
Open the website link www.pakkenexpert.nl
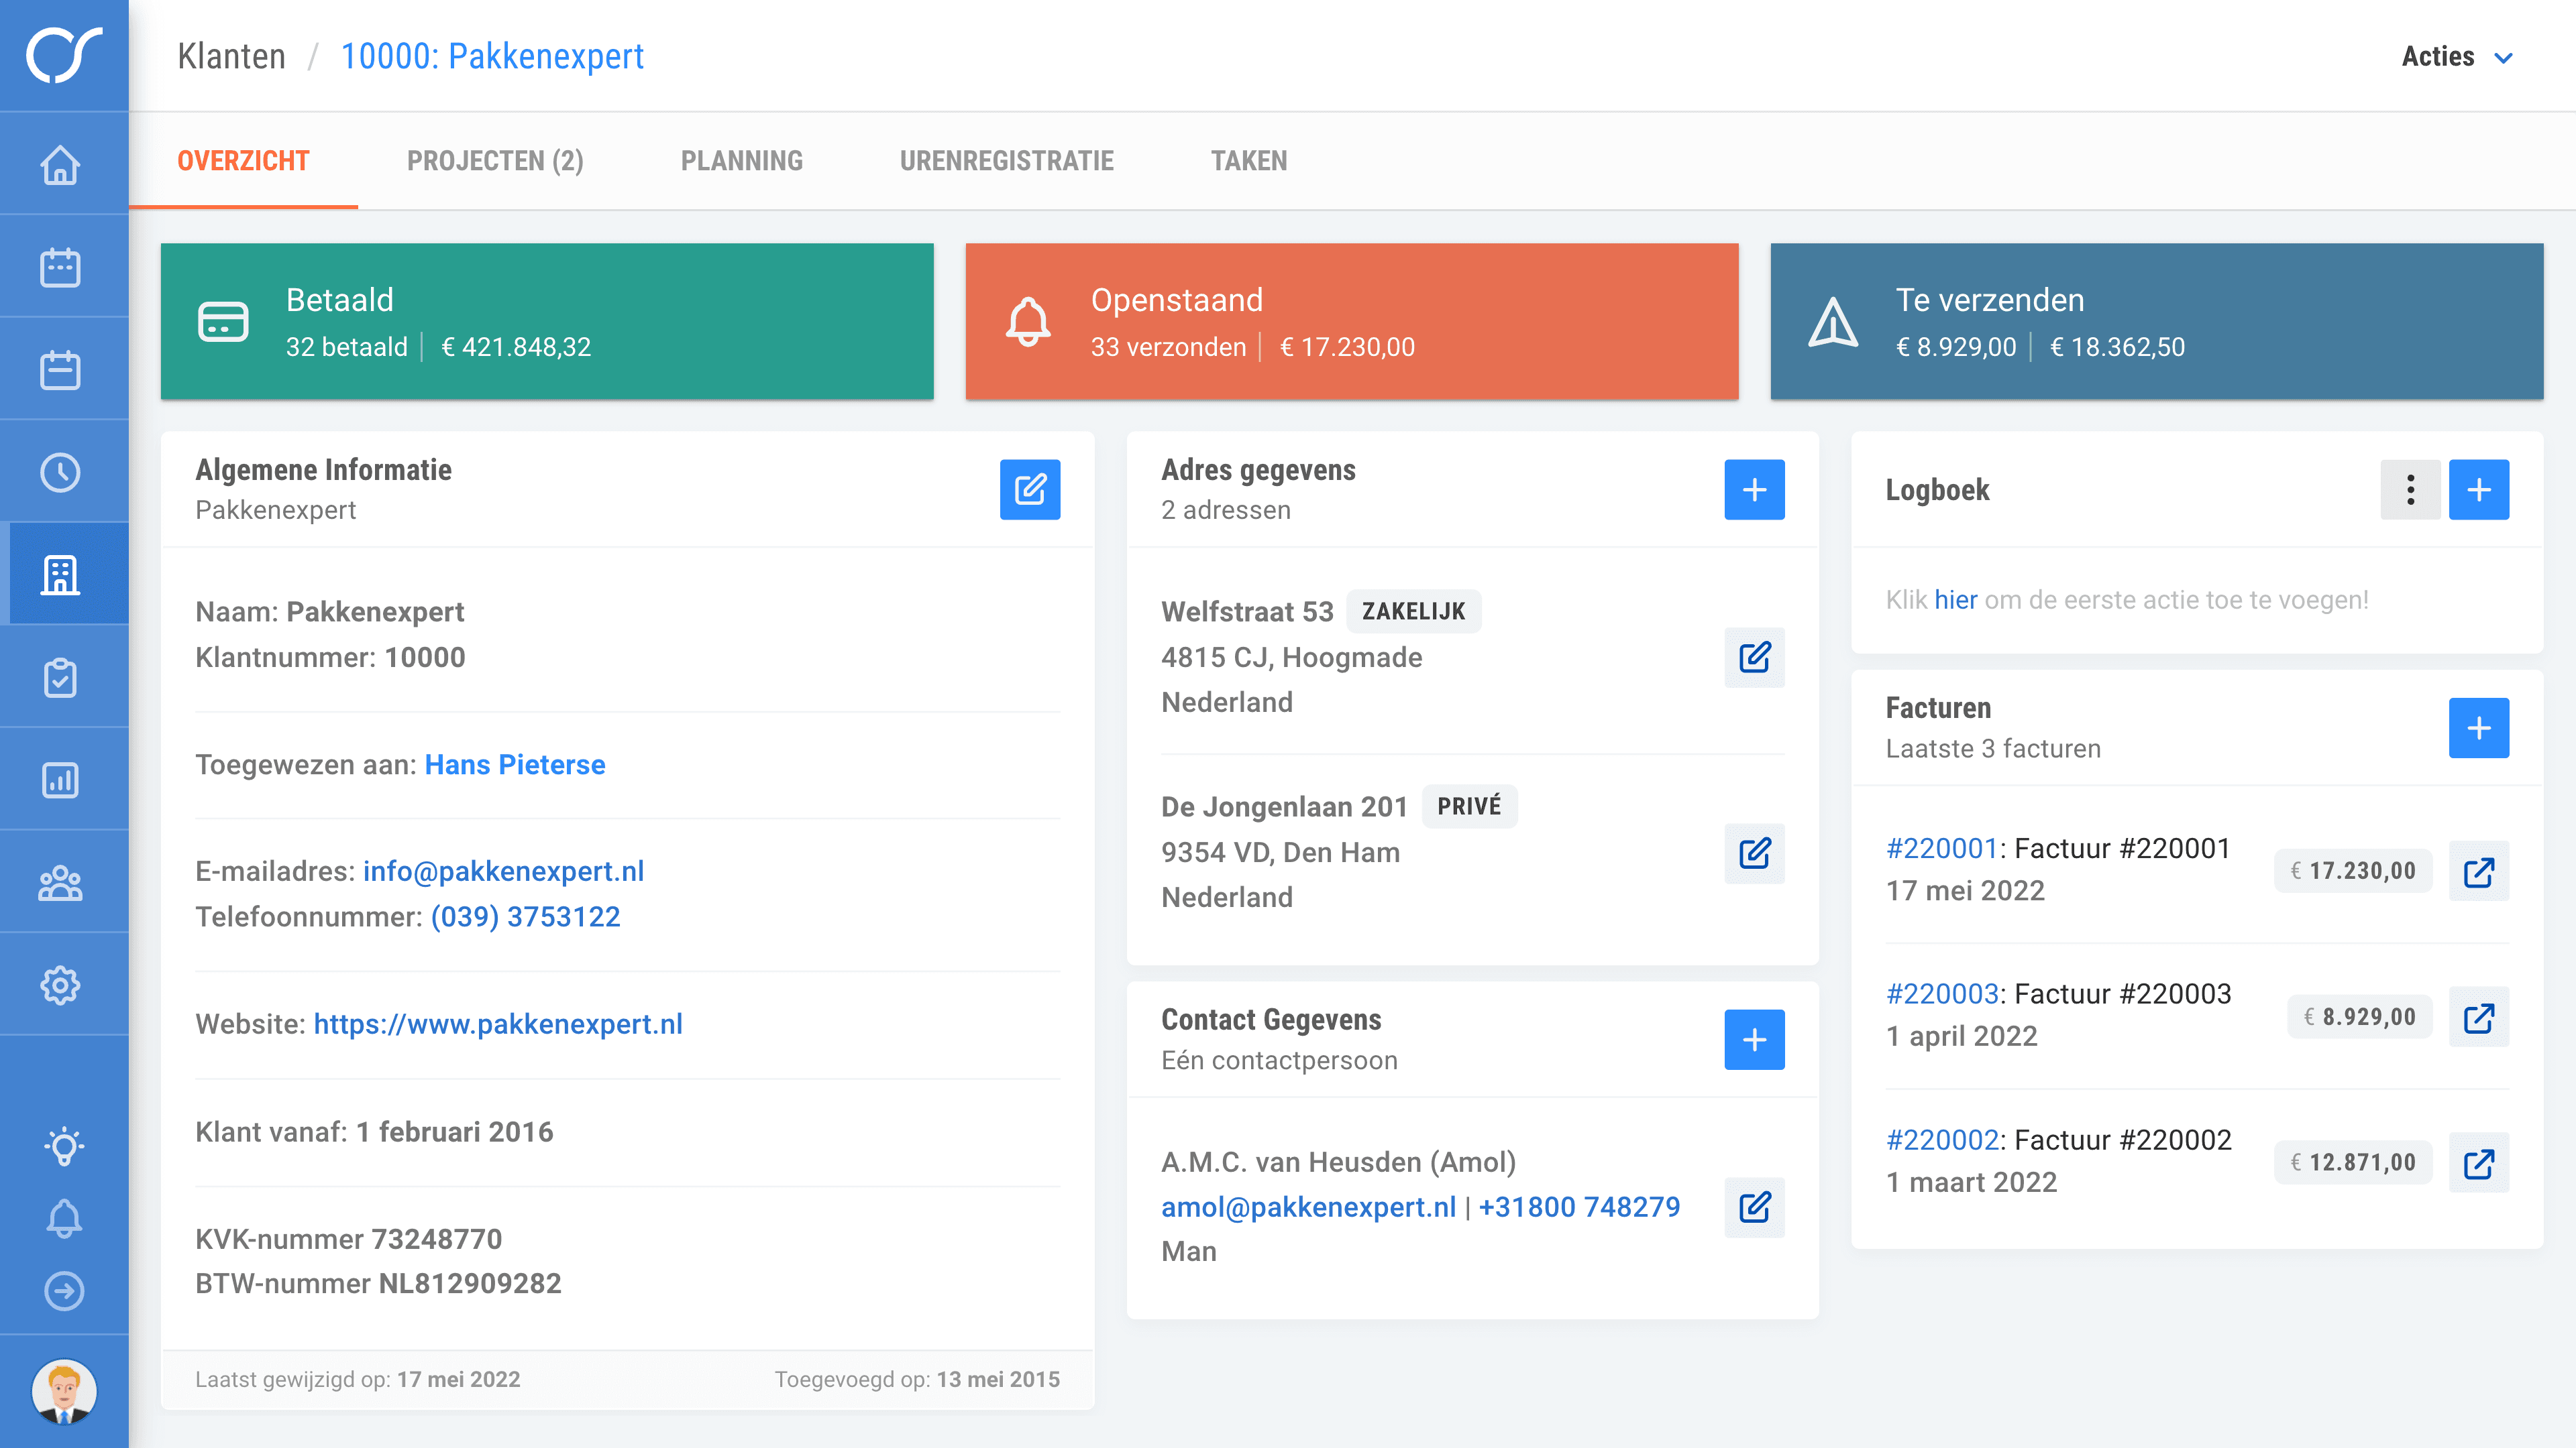(498, 1023)
